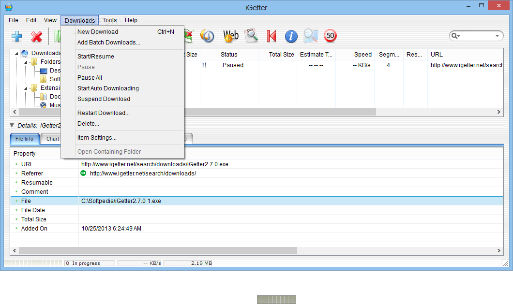
Task: Select the 'Added On' property row
Action: 257,229
